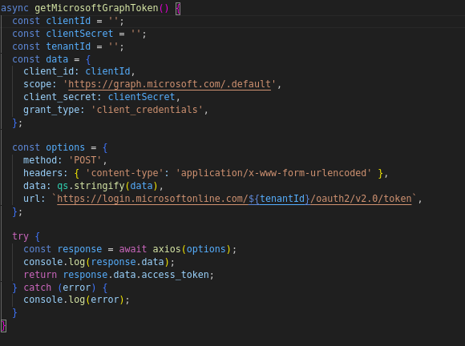Click the 'content-type' header key
The image size is (465, 346).
point(124,173)
